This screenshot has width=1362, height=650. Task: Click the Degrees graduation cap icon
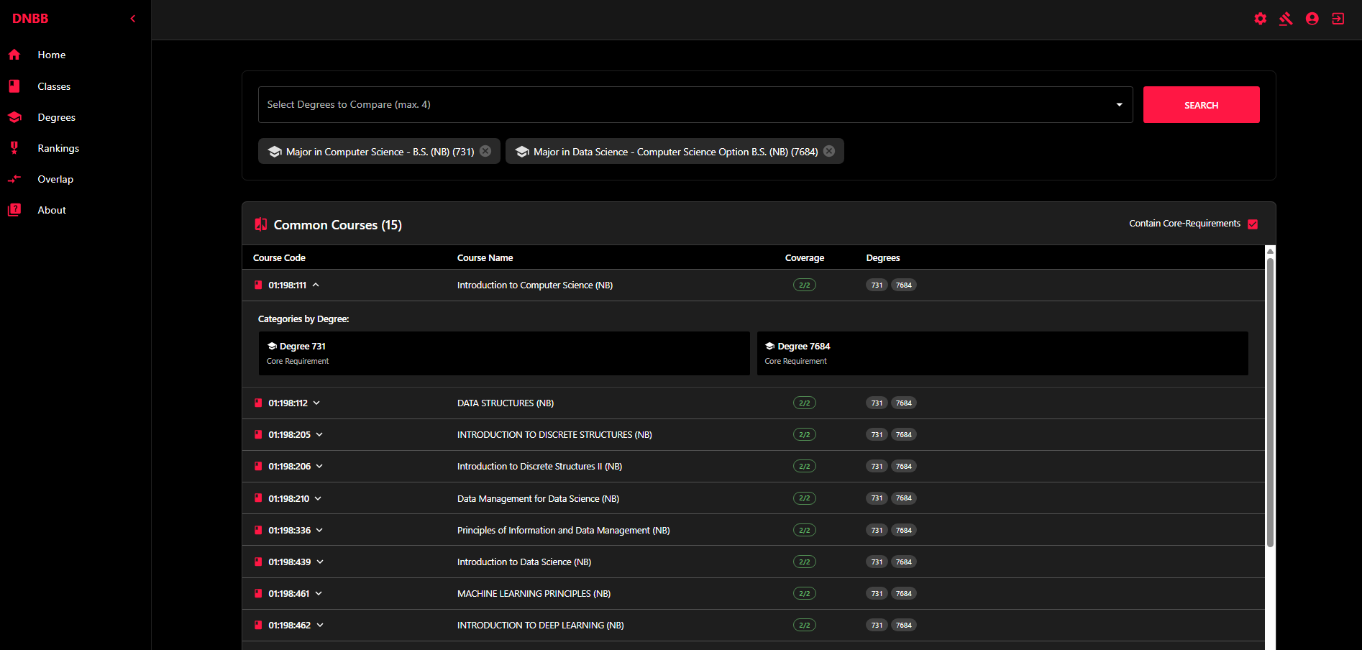[x=14, y=117]
